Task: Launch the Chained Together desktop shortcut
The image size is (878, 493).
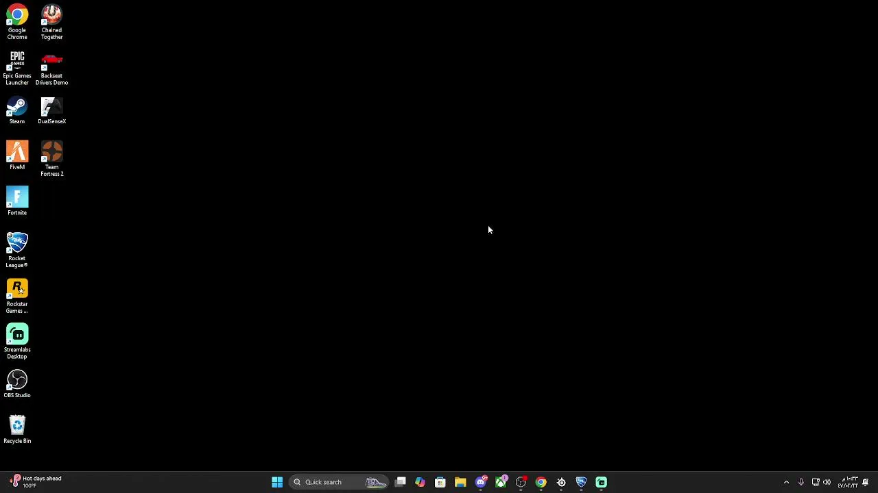Action: 51,22
